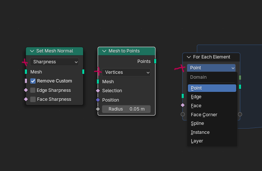Collapse the Set Mesh Normal node

pos(32,51)
